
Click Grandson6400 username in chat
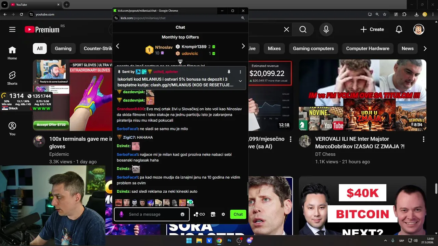pyautogui.click(x=131, y=109)
